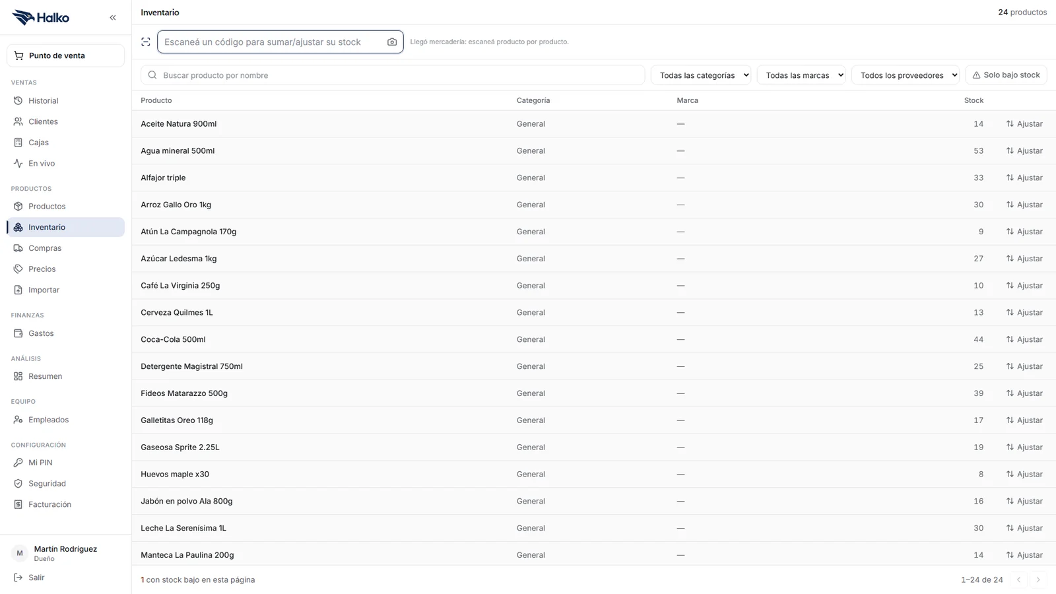Adjust stock for Galletitas Oreo 118g
Screen dimensions: 1056x594
pyautogui.click(x=1024, y=420)
